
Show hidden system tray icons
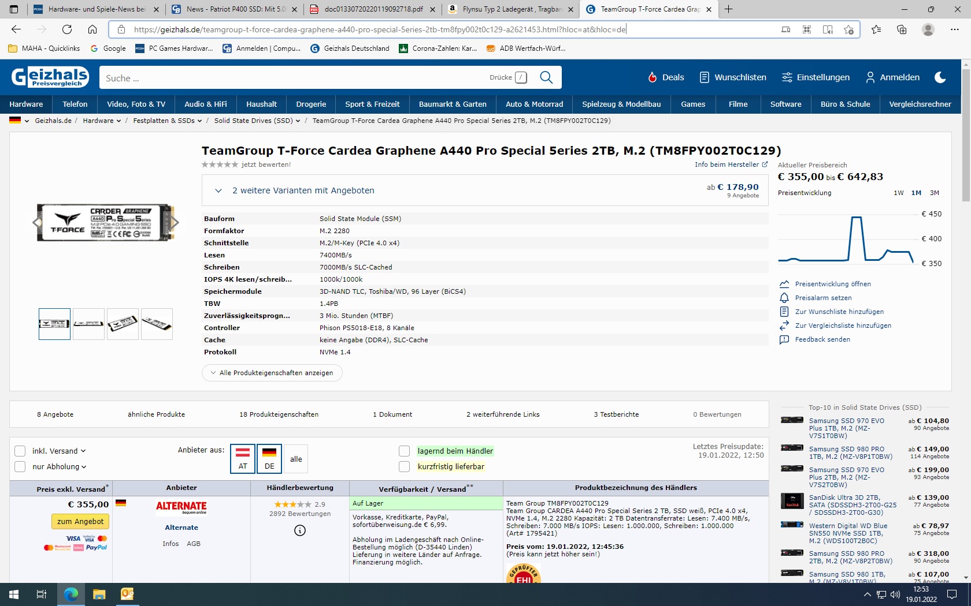point(867,594)
